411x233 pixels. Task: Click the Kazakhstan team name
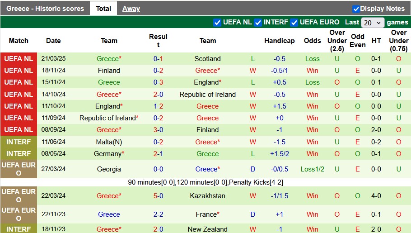pyautogui.click(x=207, y=196)
